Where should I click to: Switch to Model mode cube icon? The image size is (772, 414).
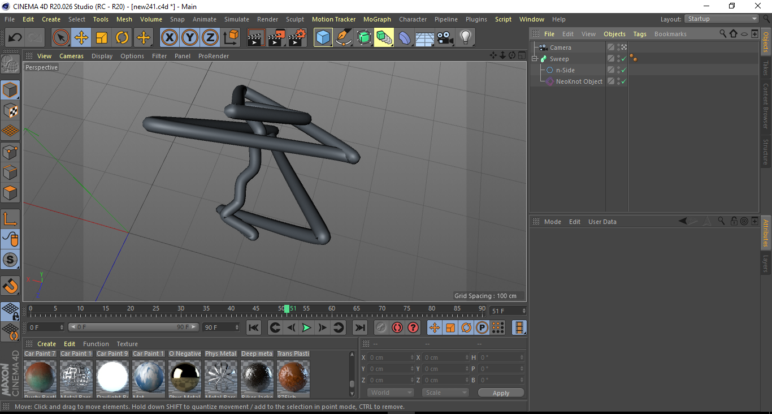(x=10, y=90)
